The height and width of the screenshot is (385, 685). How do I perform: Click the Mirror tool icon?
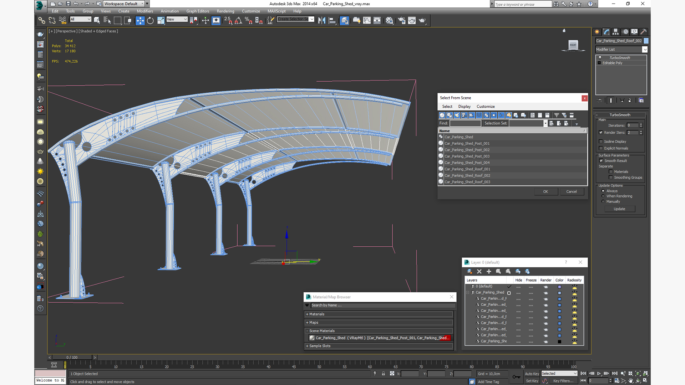321,20
